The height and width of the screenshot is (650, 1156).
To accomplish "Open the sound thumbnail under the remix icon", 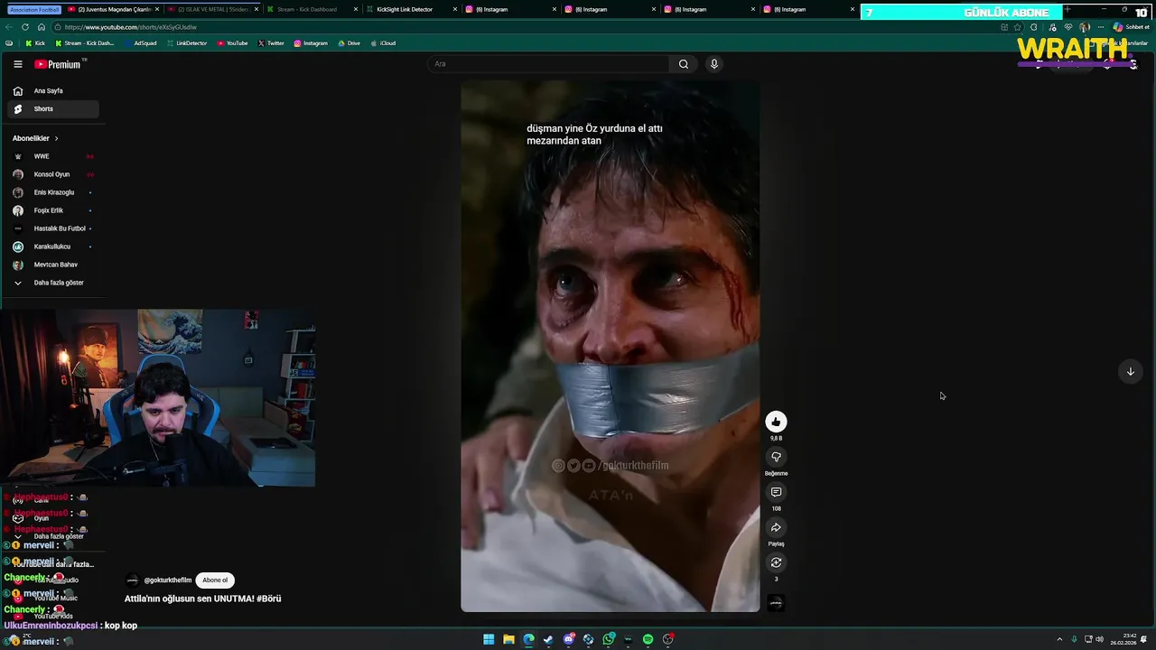I will tap(776, 603).
